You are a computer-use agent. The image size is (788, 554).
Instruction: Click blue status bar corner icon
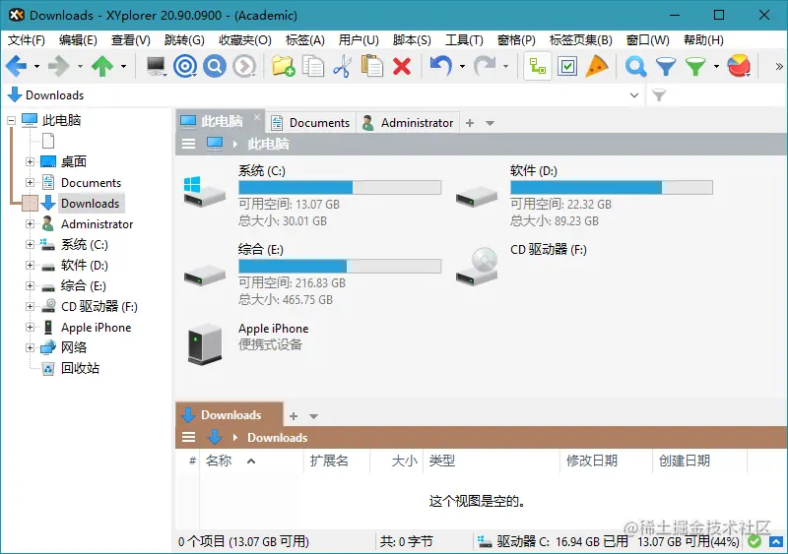[776, 541]
